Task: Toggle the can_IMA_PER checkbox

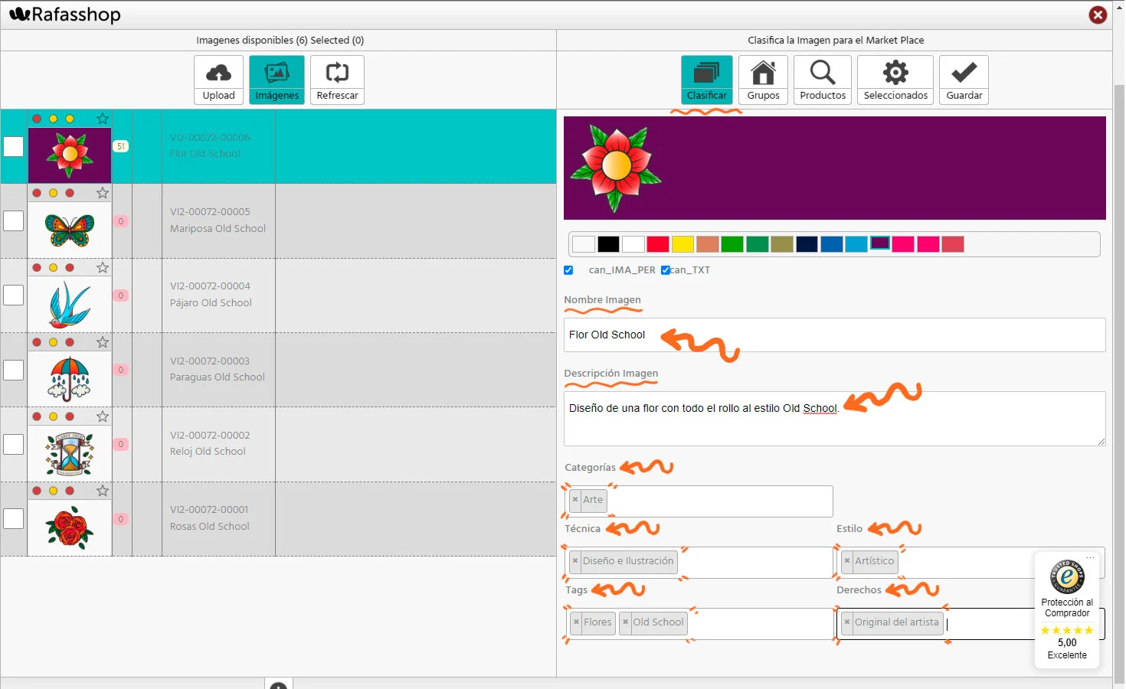Action: (568, 270)
